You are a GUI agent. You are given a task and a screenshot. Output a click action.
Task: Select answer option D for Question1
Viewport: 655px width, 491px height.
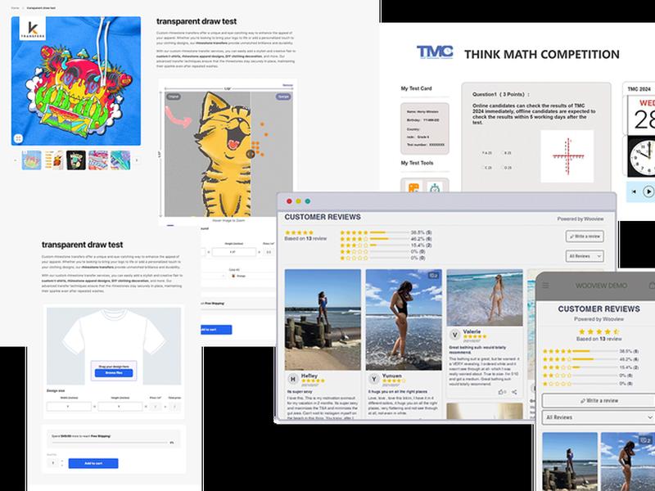click(x=507, y=168)
